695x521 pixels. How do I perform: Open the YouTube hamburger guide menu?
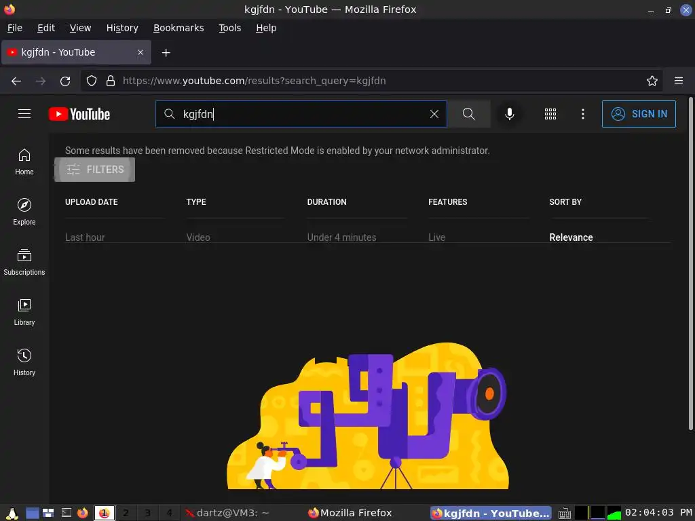pyautogui.click(x=24, y=114)
